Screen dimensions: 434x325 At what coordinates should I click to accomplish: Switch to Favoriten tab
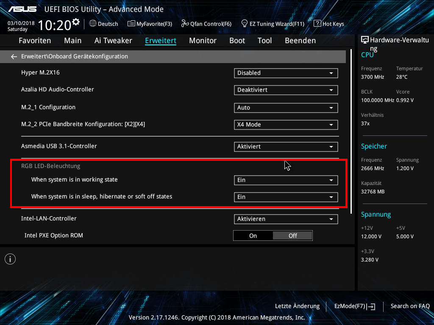(x=35, y=41)
